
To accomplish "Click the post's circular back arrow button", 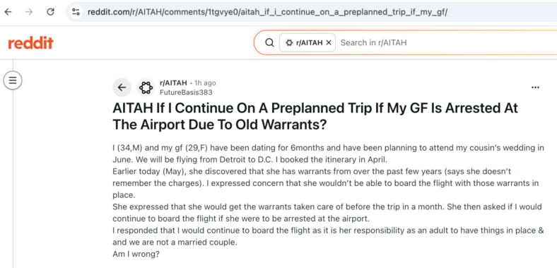I will [122, 88].
